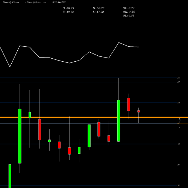Screen dimensions: 188x188
Task: Click the 57 price axis label
Action: click(179, 82)
